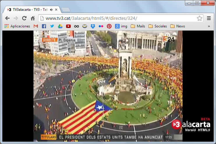Close the TV3alacarta tab
Viewport: 216px width, 144px height.
coord(56,10)
